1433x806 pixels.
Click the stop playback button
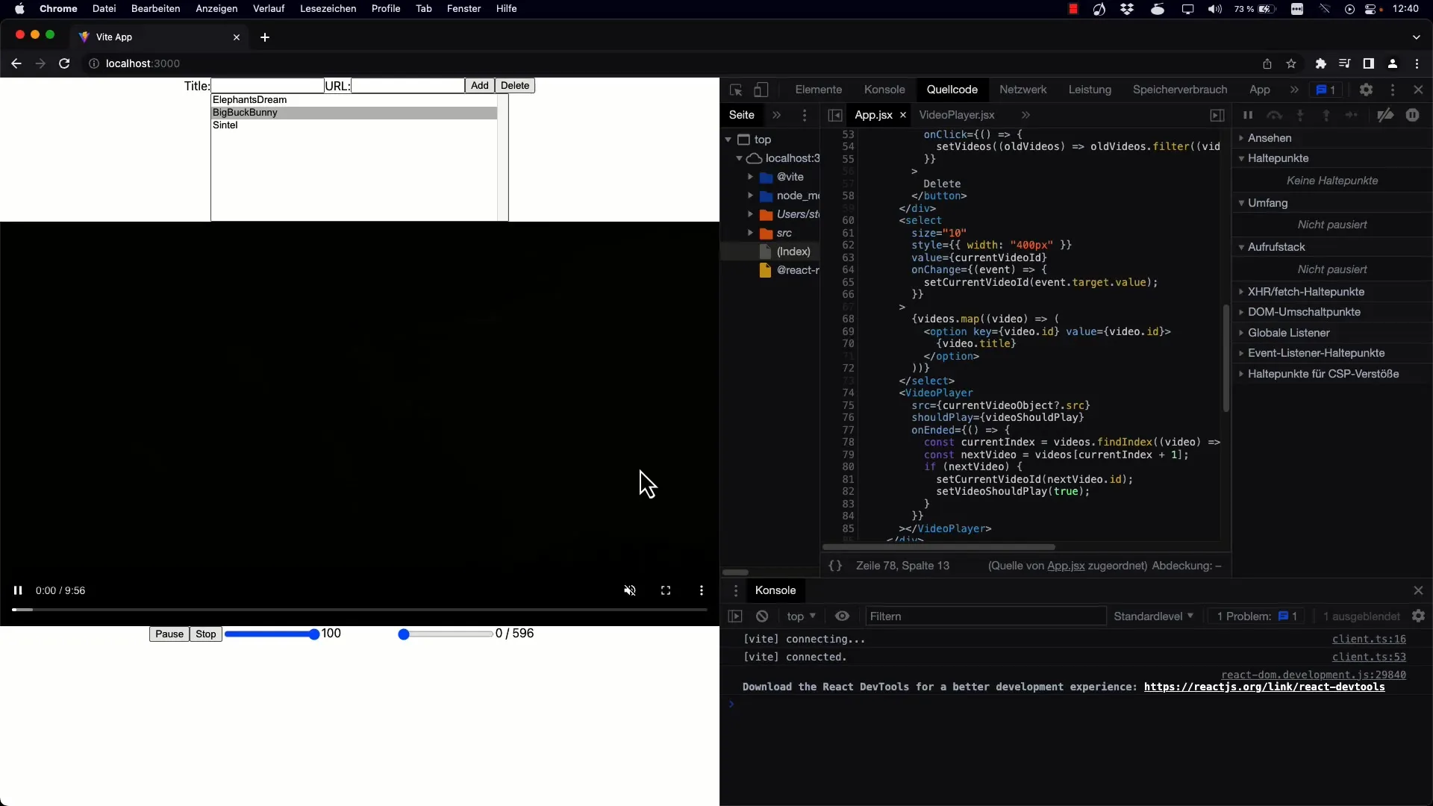click(205, 633)
